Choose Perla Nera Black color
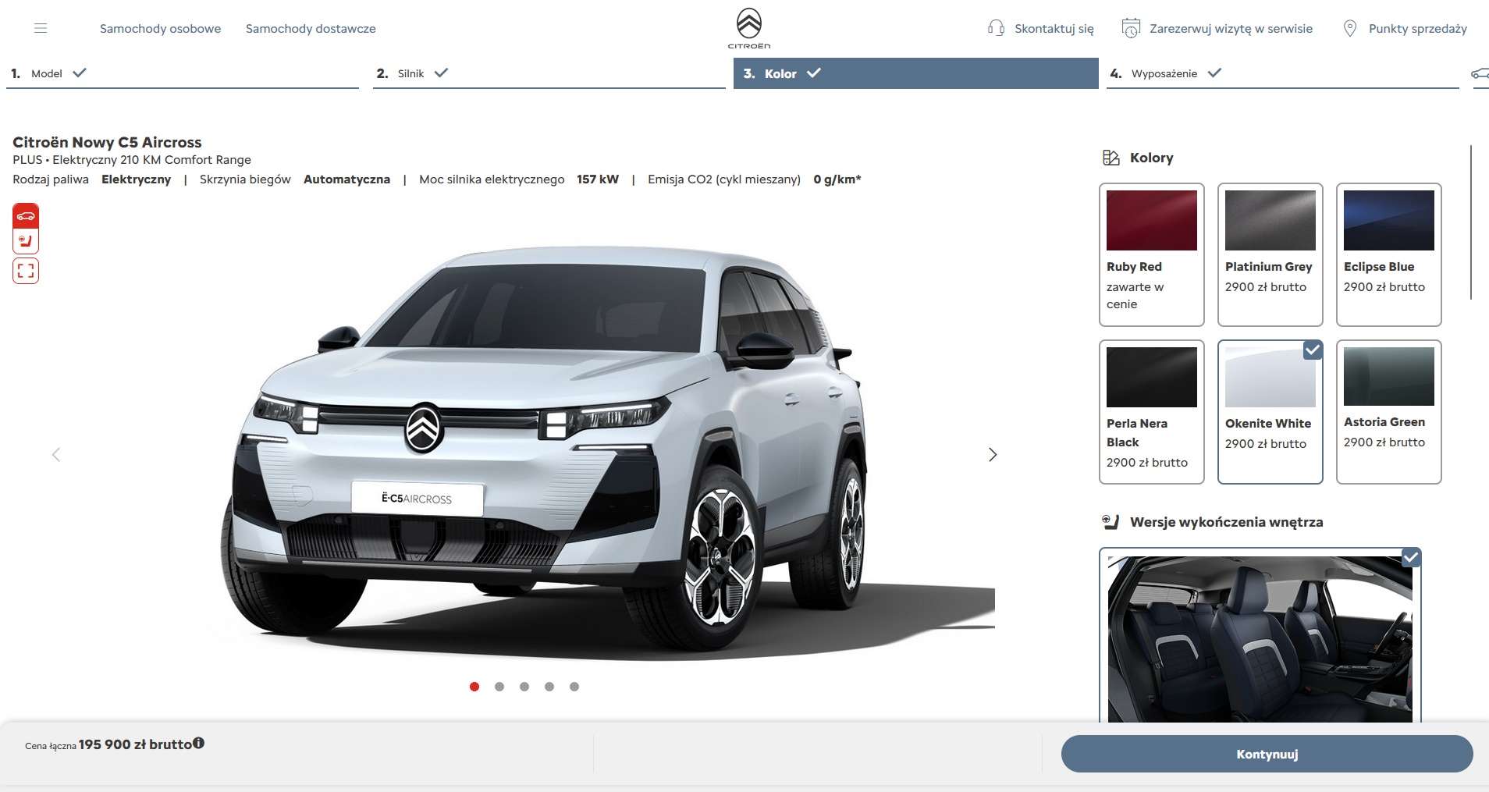This screenshot has height=792, width=1489. (x=1152, y=412)
